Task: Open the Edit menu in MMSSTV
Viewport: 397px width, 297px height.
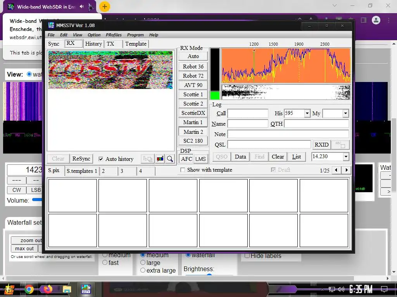Action: [x=64, y=35]
